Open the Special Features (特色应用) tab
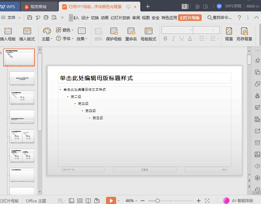The image size is (261, 204). [169, 18]
